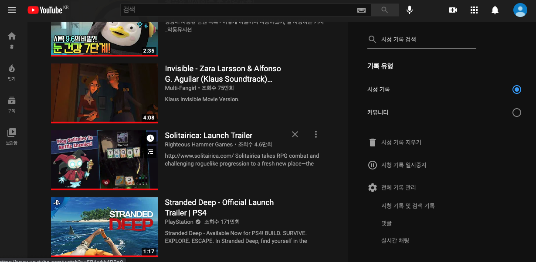Open the create video camera icon
Viewport: 536px width, 262px height.
pyautogui.click(x=453, y=10)
